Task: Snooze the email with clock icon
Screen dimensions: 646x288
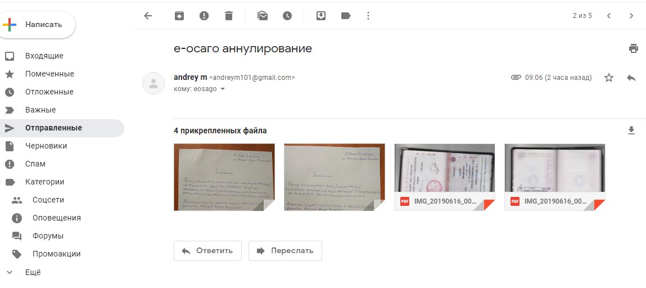Action: click(x=287, y=16)
